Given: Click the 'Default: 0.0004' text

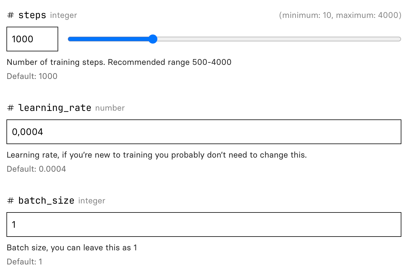Looking at the screenshot, I should point(36,169).
